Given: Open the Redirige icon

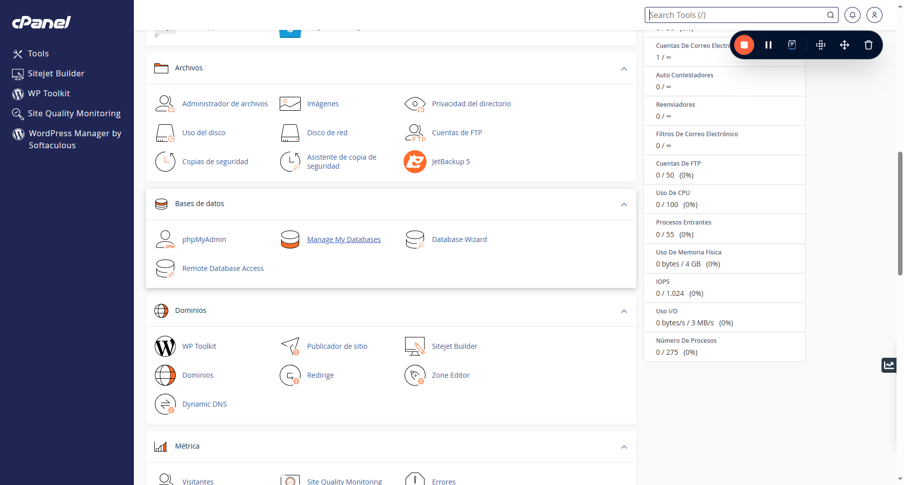Looking at the screenshot, I should coord(290,375).
